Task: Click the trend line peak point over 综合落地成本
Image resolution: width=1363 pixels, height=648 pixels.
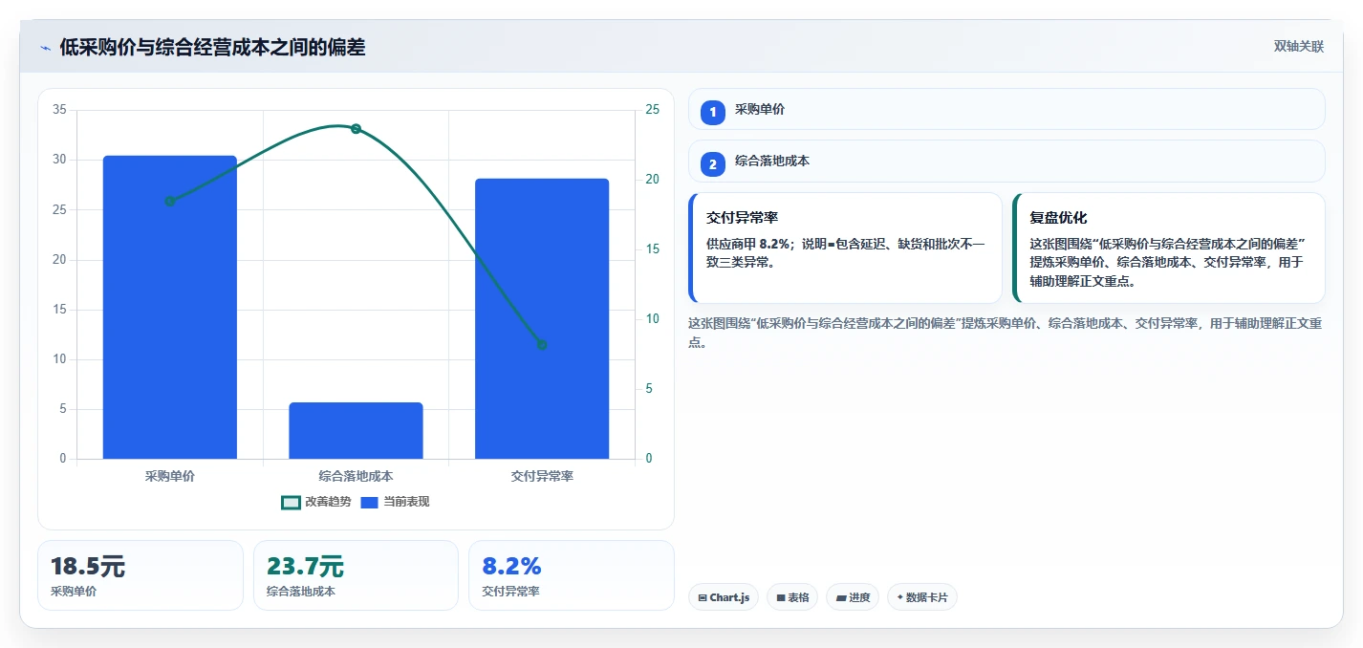Action: coord(356,128)
